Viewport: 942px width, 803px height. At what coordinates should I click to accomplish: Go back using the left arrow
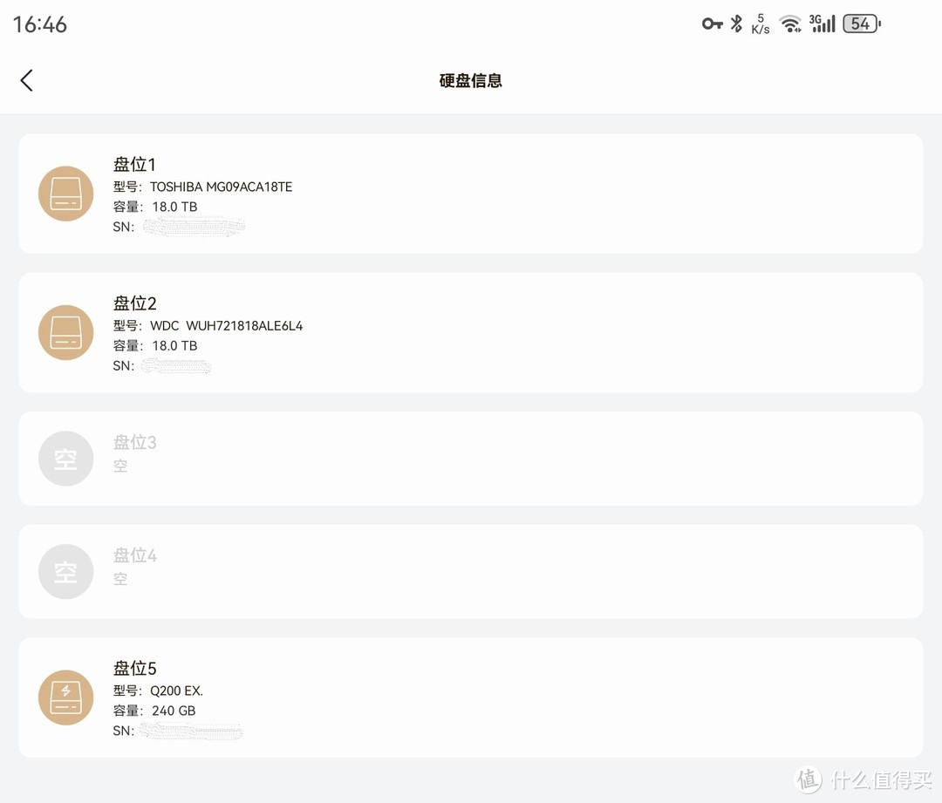[x=26, y=80]
